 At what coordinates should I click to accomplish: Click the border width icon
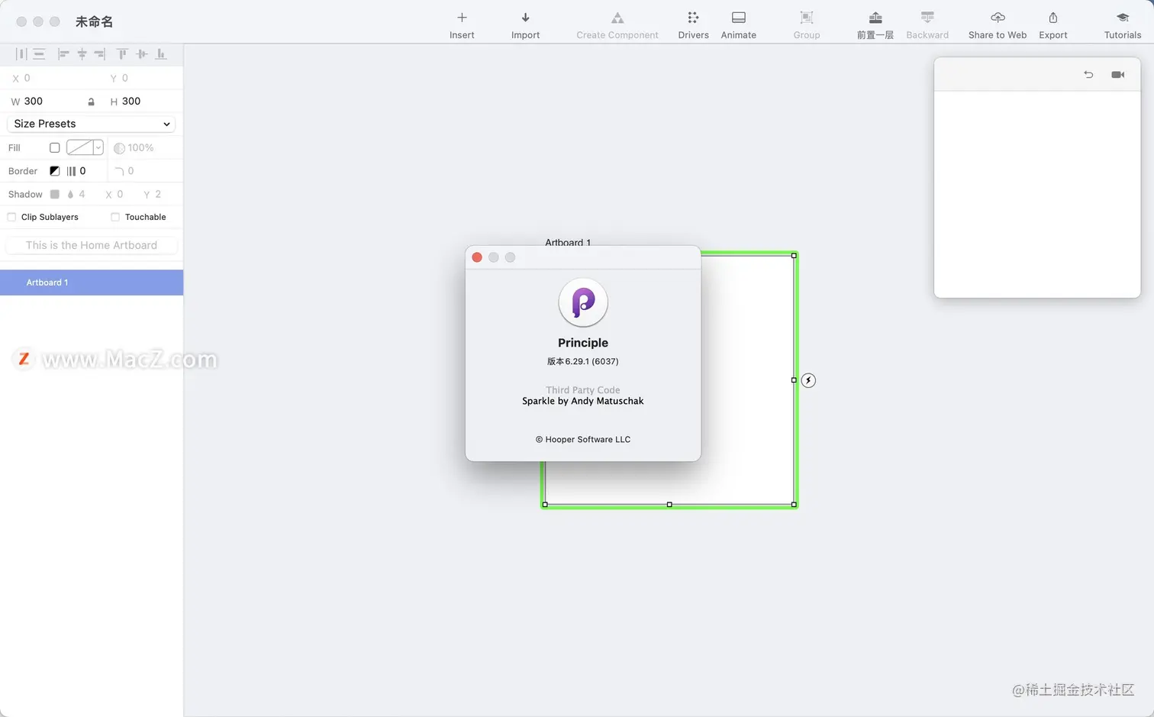[71, 171]
